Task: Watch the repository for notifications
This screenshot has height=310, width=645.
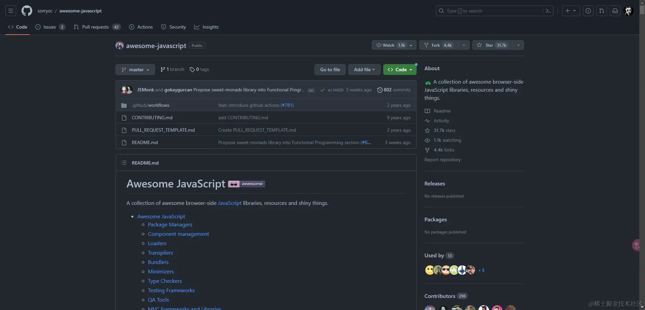Action: pyautogui.click(x=394, y=45)
